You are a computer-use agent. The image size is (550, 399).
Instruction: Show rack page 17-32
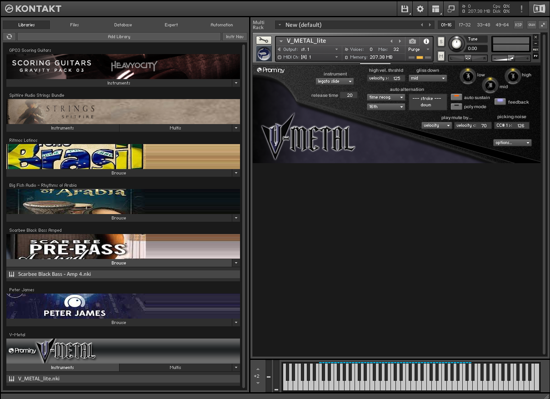465,25
